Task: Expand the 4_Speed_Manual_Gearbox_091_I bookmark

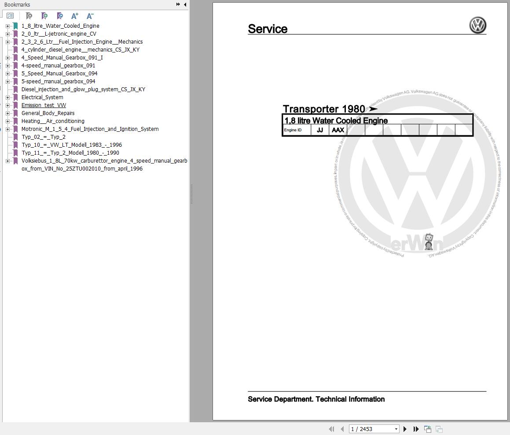Action: (7, 58)
